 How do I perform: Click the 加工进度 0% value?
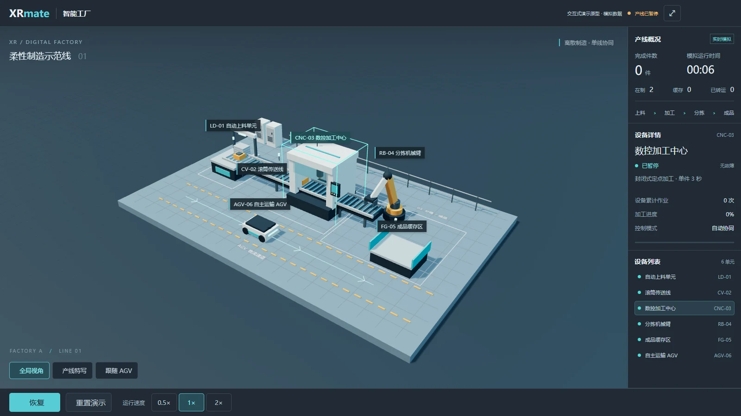(x=730, y=214)
